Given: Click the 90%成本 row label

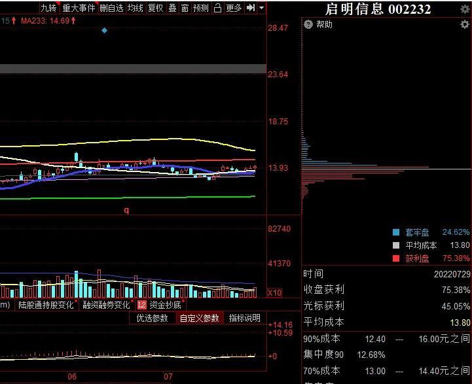Looking at the screenshot, I should tap(321, 339).
